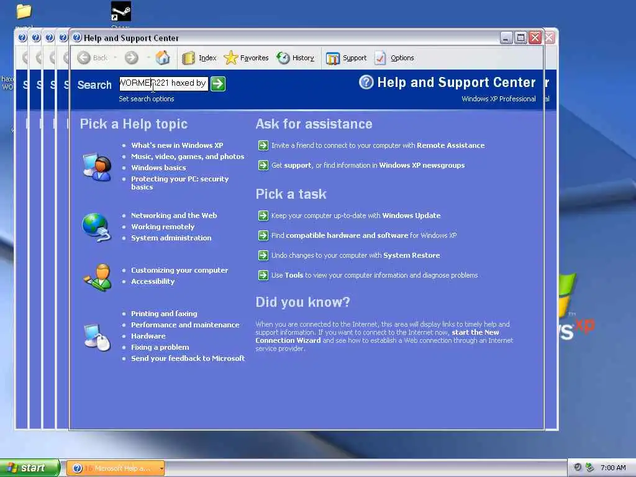Screen dimensions: 636x477
Task: Open Remote Assistance invitation link
Action: point(378,145)
